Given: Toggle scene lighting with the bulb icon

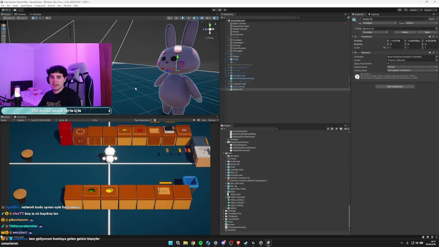Looking at the screenshot, I should [x=182, y=18].
